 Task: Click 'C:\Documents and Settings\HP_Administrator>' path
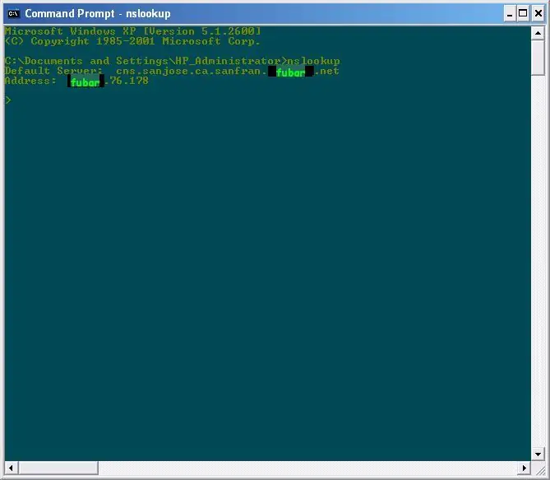pyautogui.click(x=146, y=61)
